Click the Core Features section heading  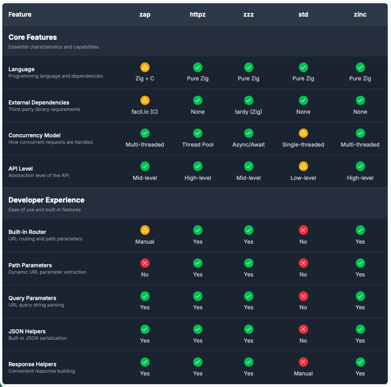pos(32,37)
